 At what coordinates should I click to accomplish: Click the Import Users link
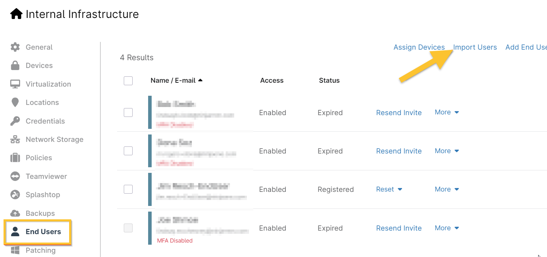pyautogui.click(x=475, y=47)
